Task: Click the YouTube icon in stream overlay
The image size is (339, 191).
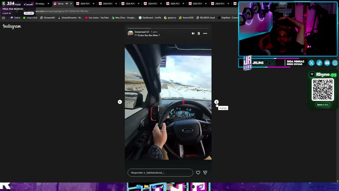Action: point(327,63)
